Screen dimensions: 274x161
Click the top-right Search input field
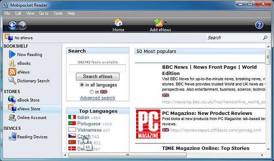coord(235,38)
